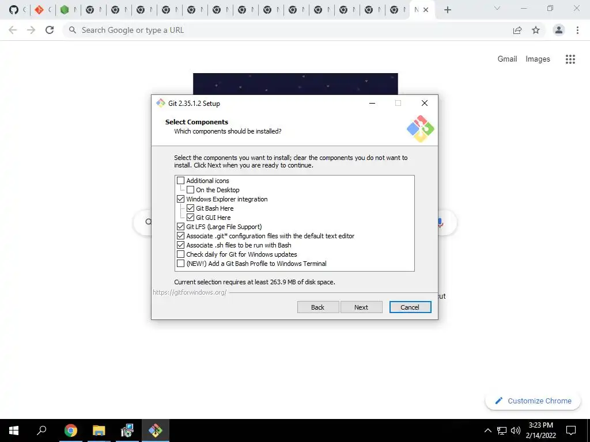Open the taskbar clock and date
This screenshot has height=442, width=590.
pyautogui.click(x=541, y=430)
